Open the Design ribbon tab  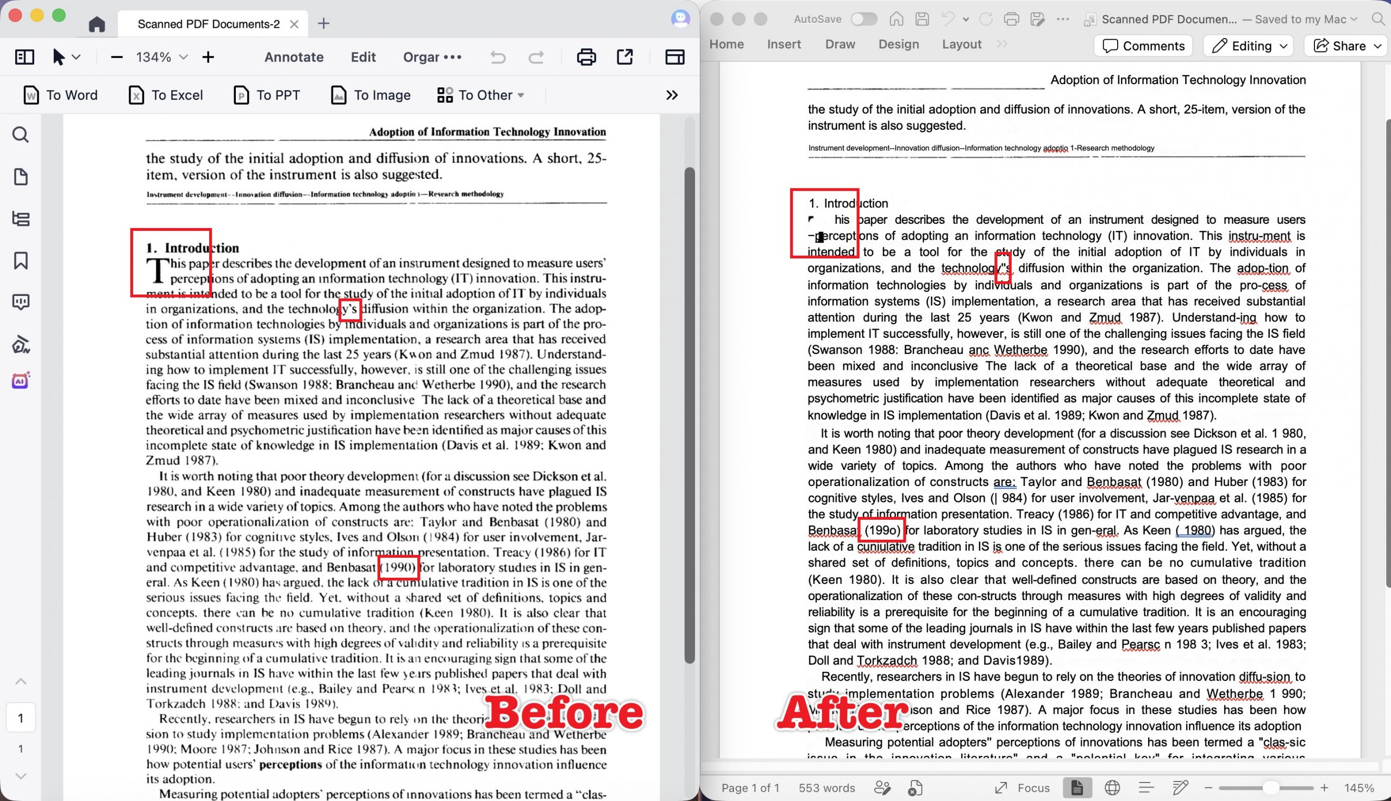coord(898,44)
